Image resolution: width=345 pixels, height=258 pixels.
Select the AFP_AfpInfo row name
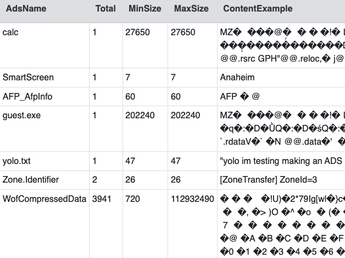point(27,96)
